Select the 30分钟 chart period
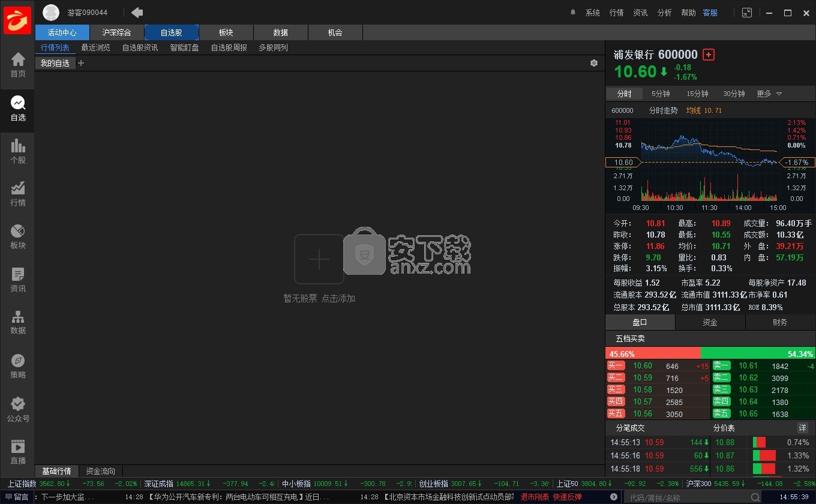Screen dimensions: 816x504 point(734,94)
